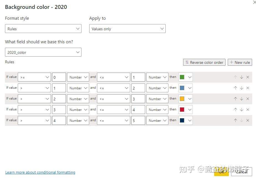Image resolution: width=256 pixels, height=180 pixels.
Task: Delete the last rule (4 to 5)
Action: [248, 120]
